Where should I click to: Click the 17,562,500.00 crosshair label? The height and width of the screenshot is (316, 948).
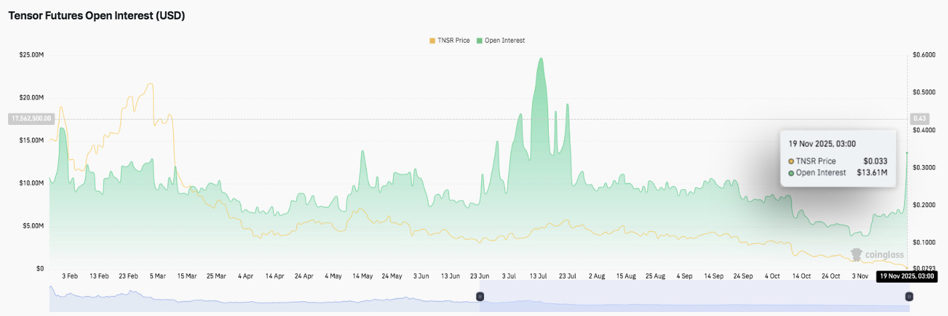tap(30, 119)
